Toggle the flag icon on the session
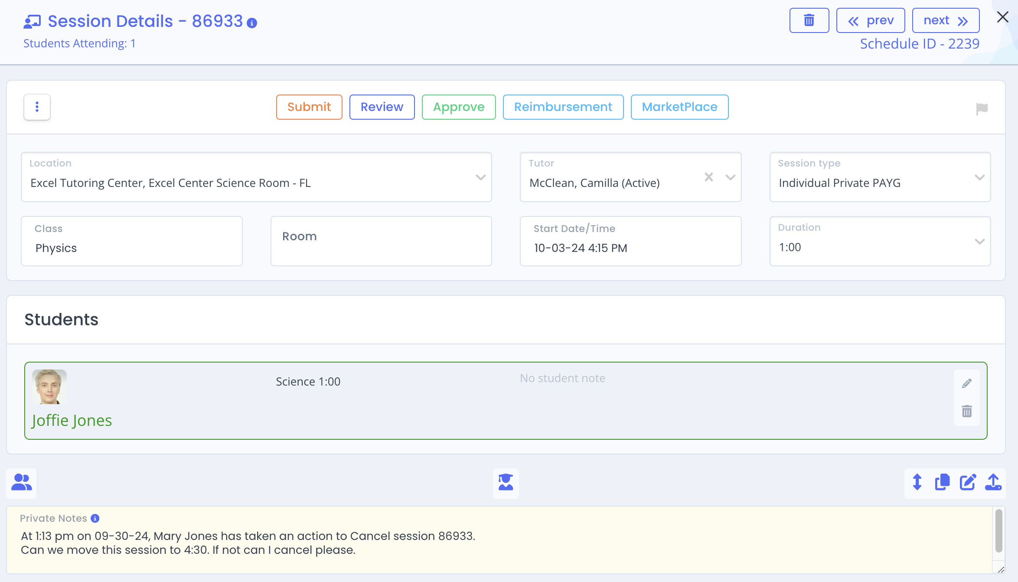The width and height of the screenshot is (1018, 582). (x=982, y=109)
